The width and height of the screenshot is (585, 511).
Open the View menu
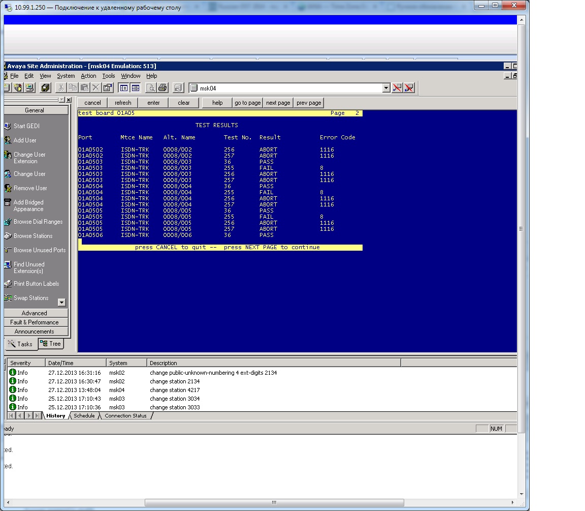tap(45, 76)
